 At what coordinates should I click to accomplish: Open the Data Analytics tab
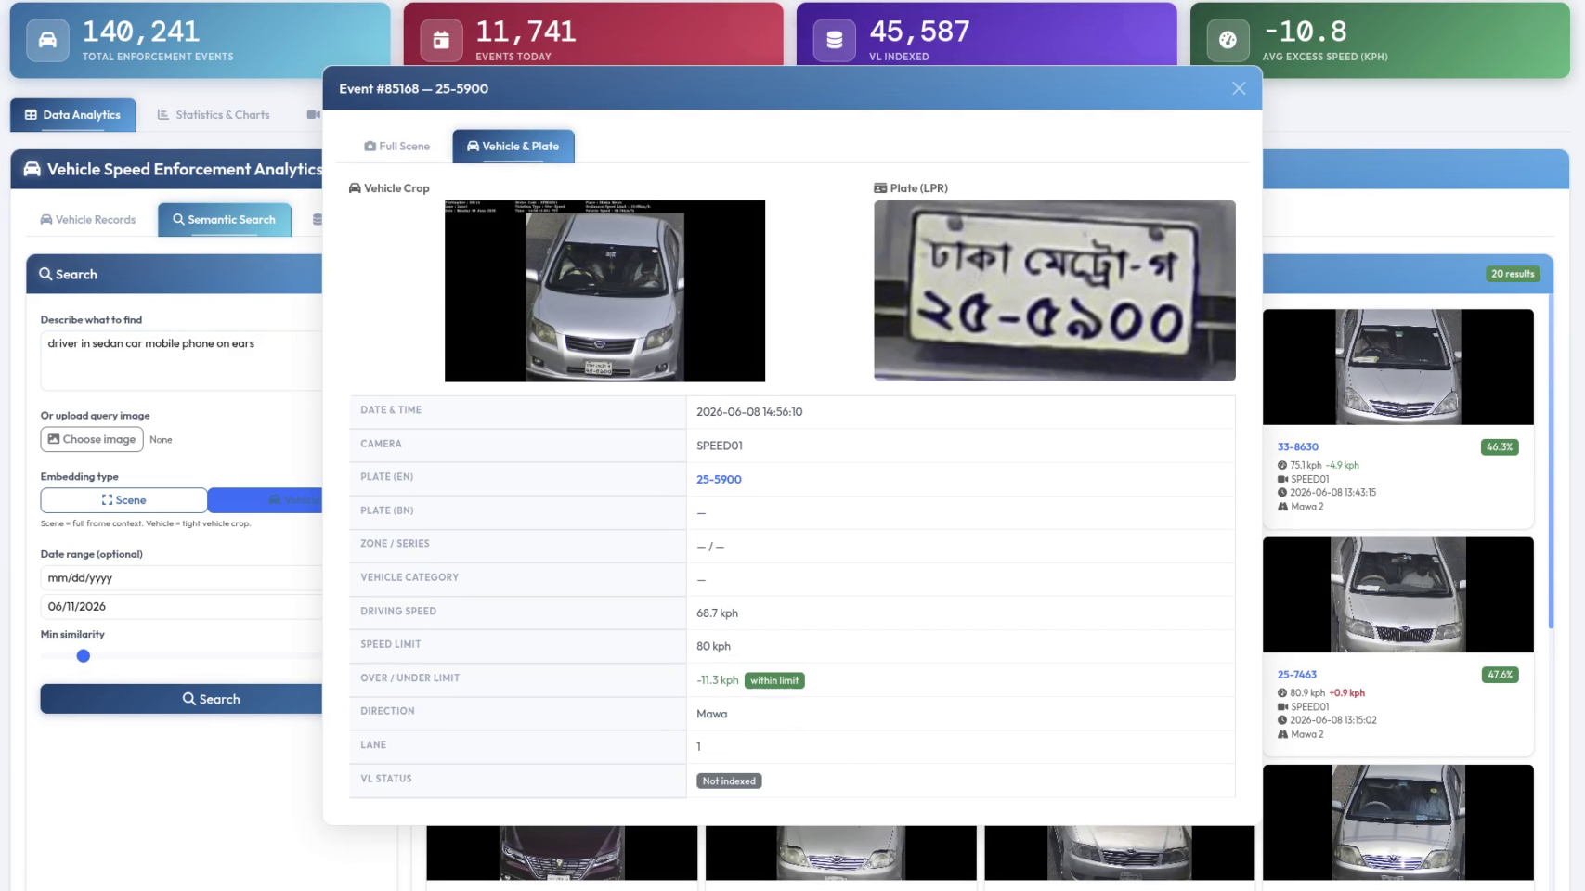[73, 115]
